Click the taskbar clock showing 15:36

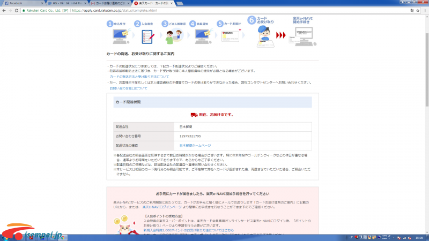point(419,238)
